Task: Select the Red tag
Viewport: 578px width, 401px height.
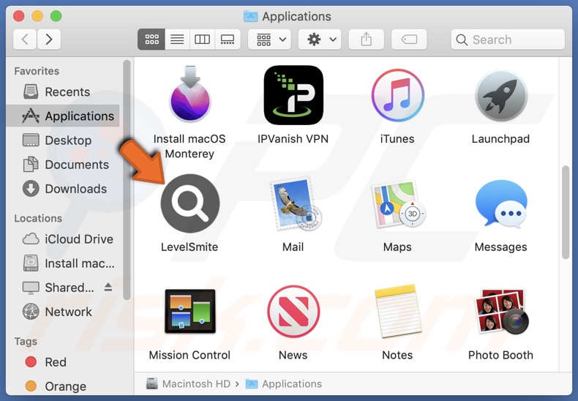Action: (x=63, y=362)
